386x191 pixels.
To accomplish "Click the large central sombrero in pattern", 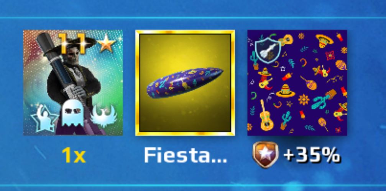I will tap(286, 91).
